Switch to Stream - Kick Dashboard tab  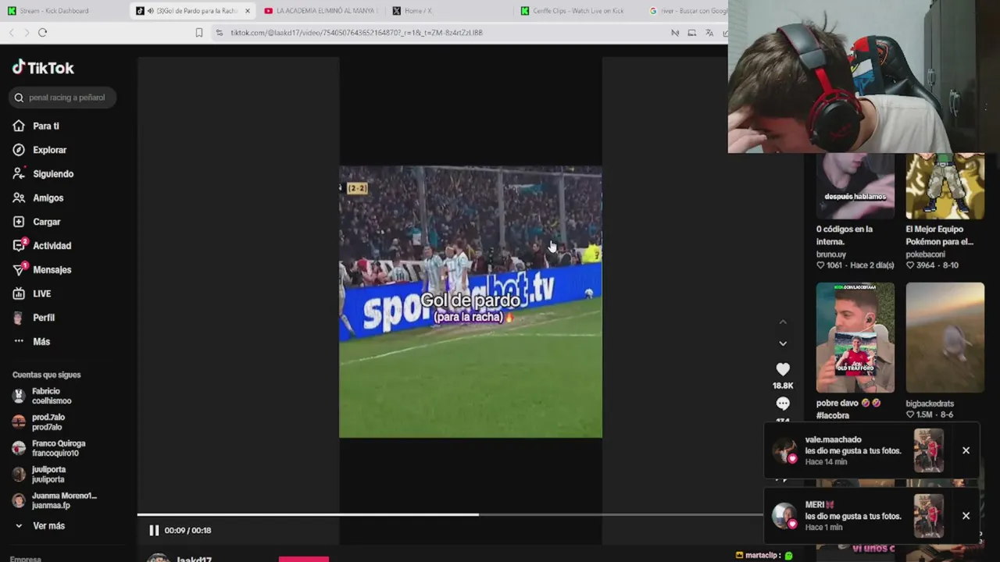coord(62,11)
